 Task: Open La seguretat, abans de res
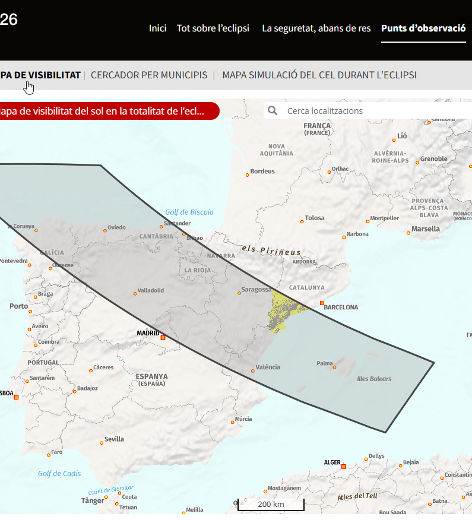coord(316,28)
